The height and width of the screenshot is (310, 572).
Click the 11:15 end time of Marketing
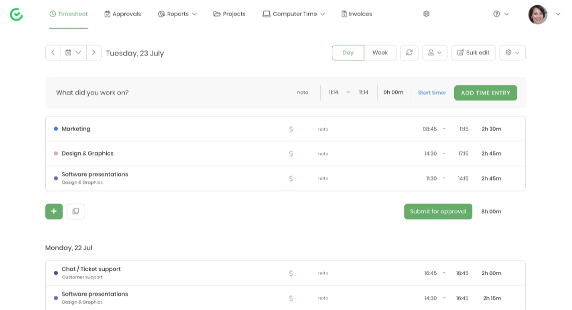coord(464,129)
